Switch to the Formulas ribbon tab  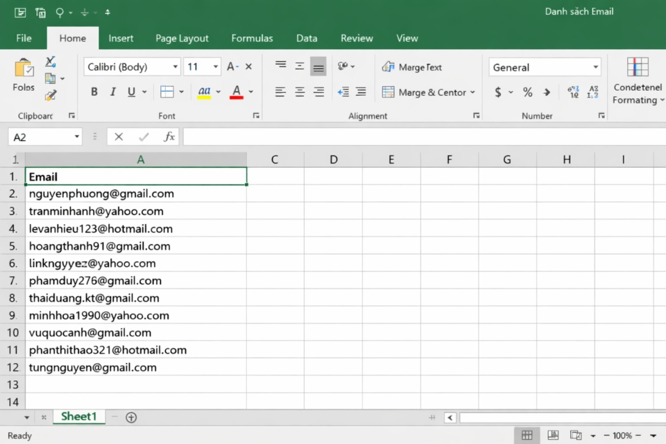[252, 38]
